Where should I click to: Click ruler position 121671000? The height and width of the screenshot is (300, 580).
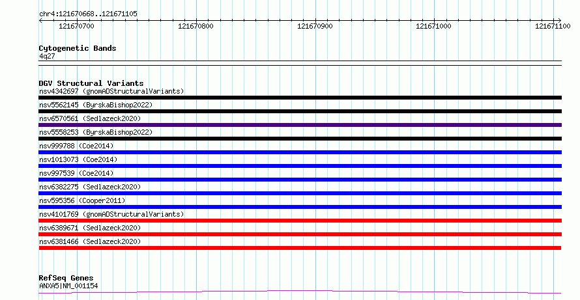pyautogui.click(x=433, y=26)
